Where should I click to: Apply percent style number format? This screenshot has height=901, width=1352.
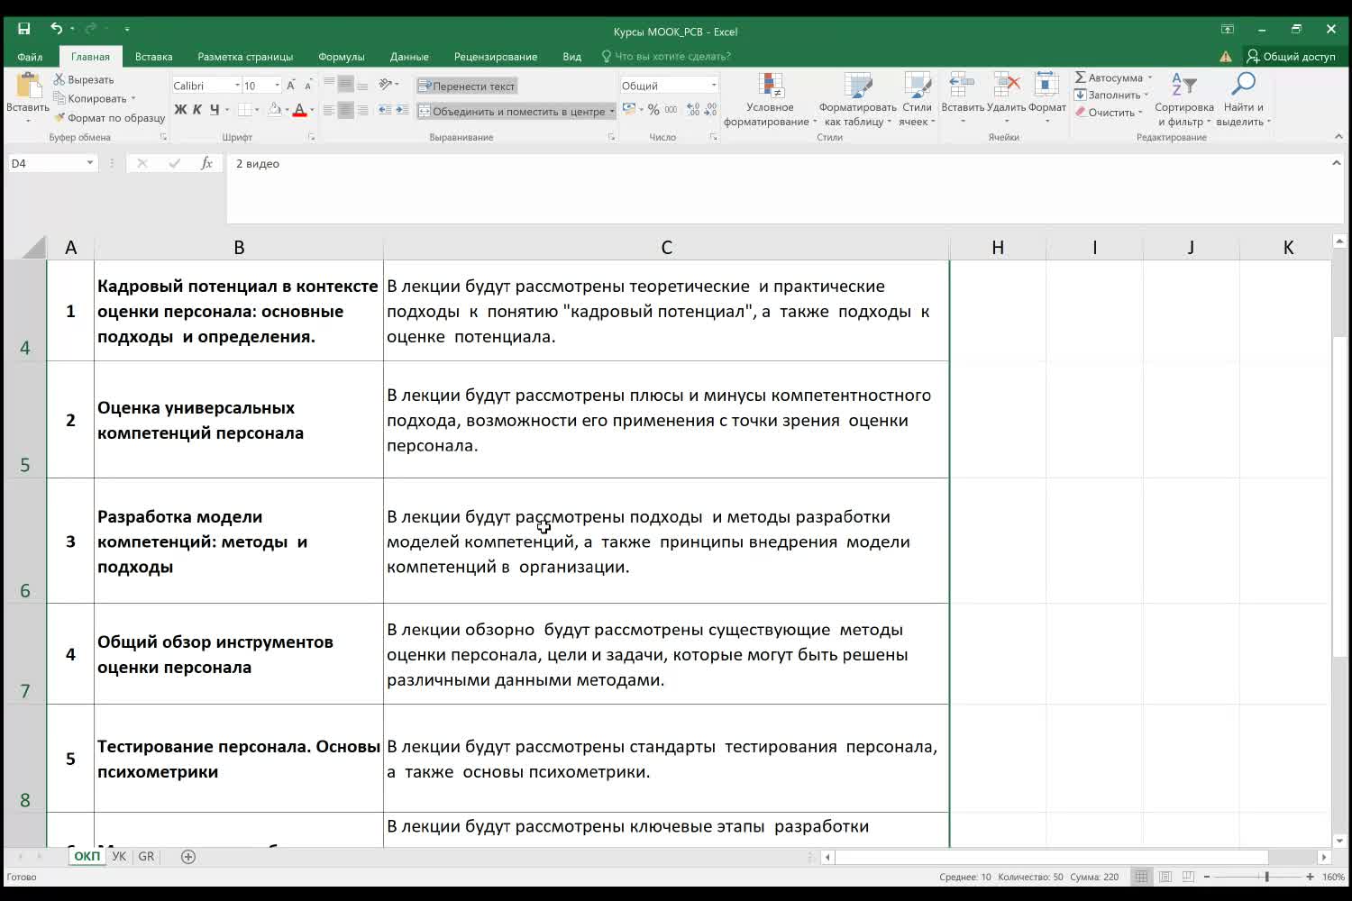[x=653, y=110]
